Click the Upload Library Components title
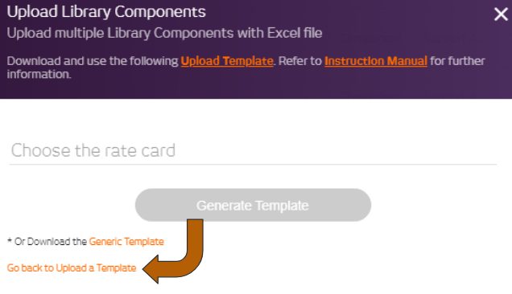 [x=106, y=12]
